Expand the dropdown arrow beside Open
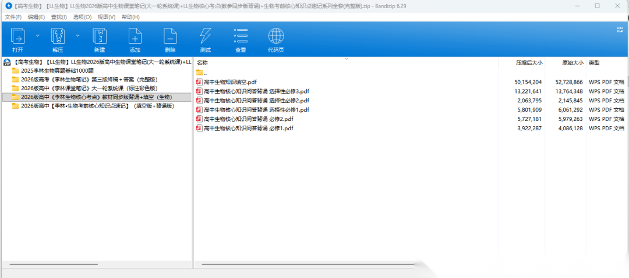Image resolution: width=629 pixels, height=278 pixels. (x=38, y=35)
